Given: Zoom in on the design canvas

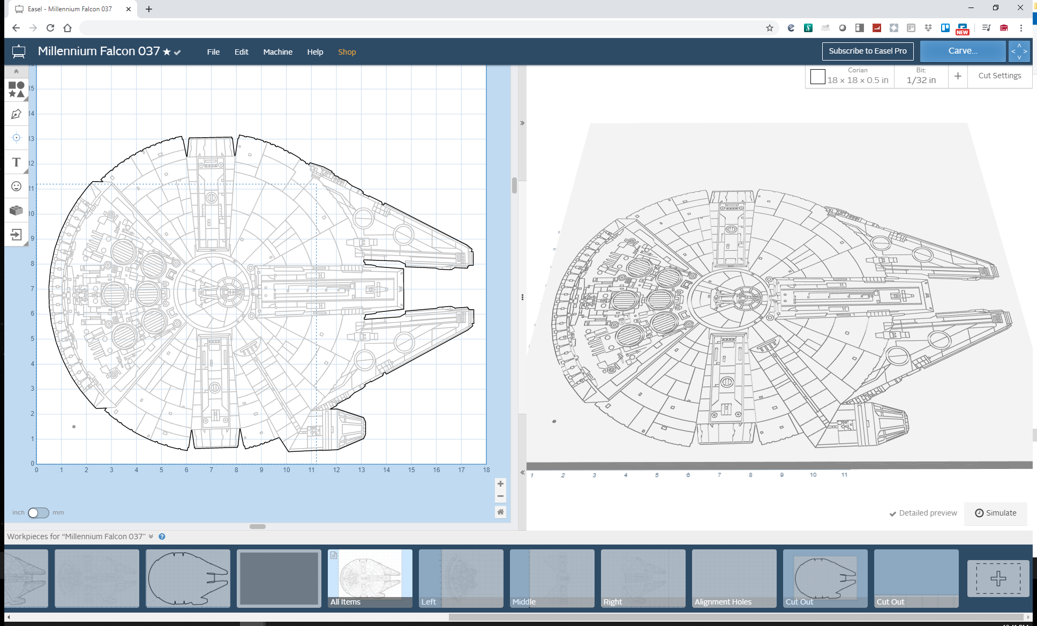Looking at the screenshot, I should pos(500,483).
